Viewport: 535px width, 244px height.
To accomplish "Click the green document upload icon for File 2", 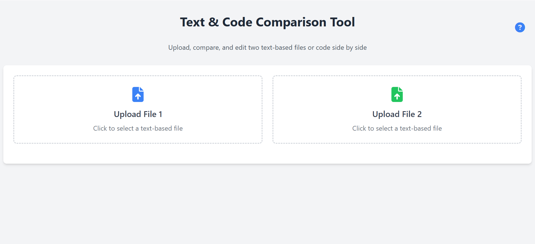I will coord(397,94).
